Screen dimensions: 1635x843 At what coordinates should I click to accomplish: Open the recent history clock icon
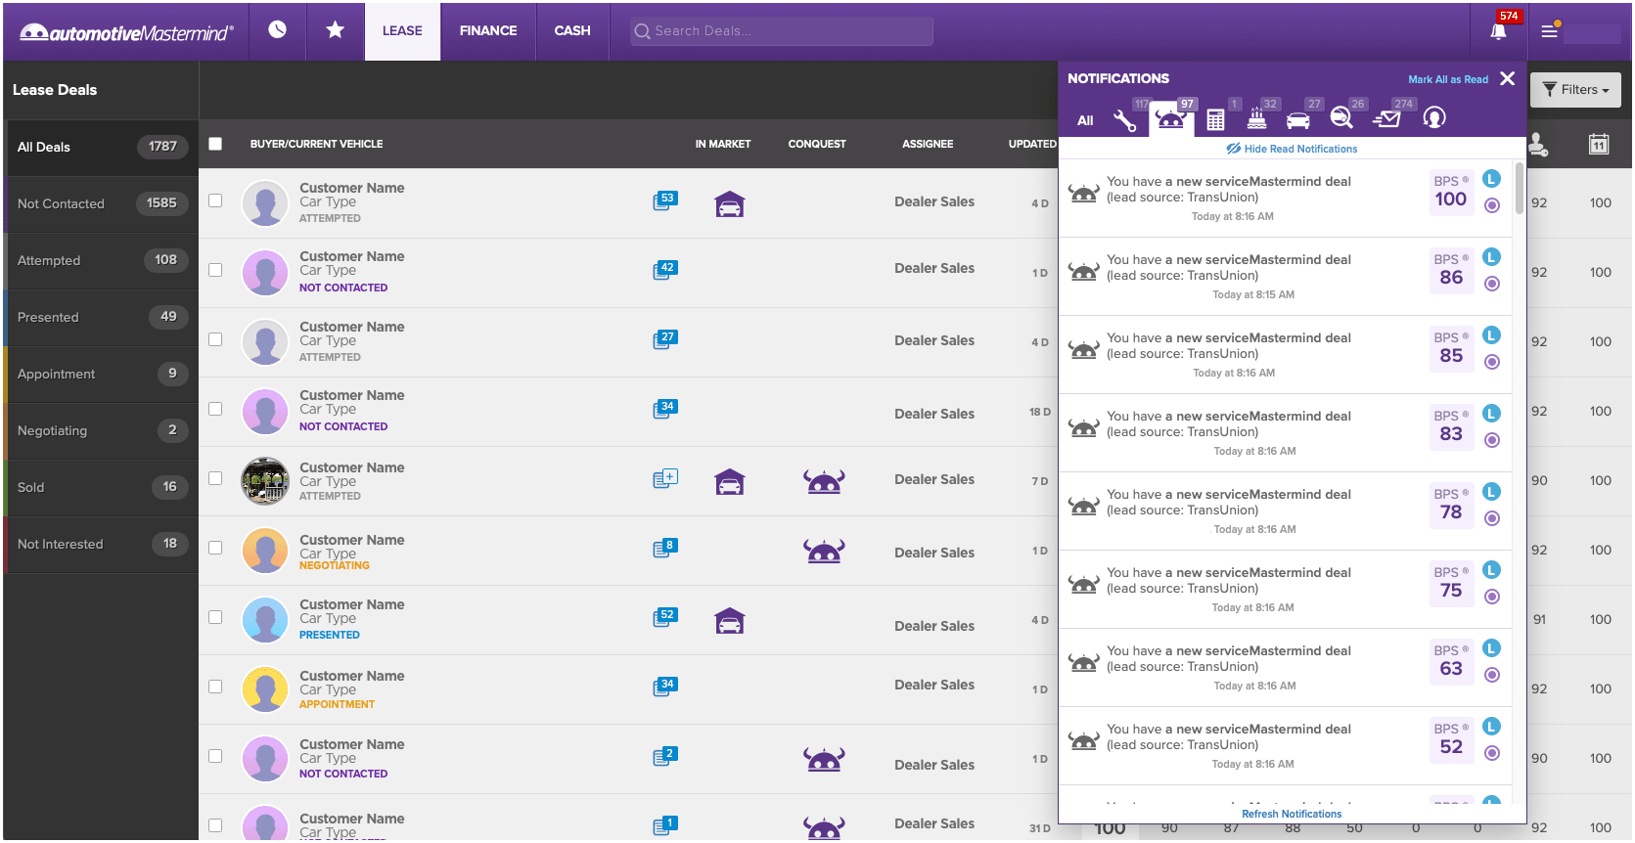278,30
